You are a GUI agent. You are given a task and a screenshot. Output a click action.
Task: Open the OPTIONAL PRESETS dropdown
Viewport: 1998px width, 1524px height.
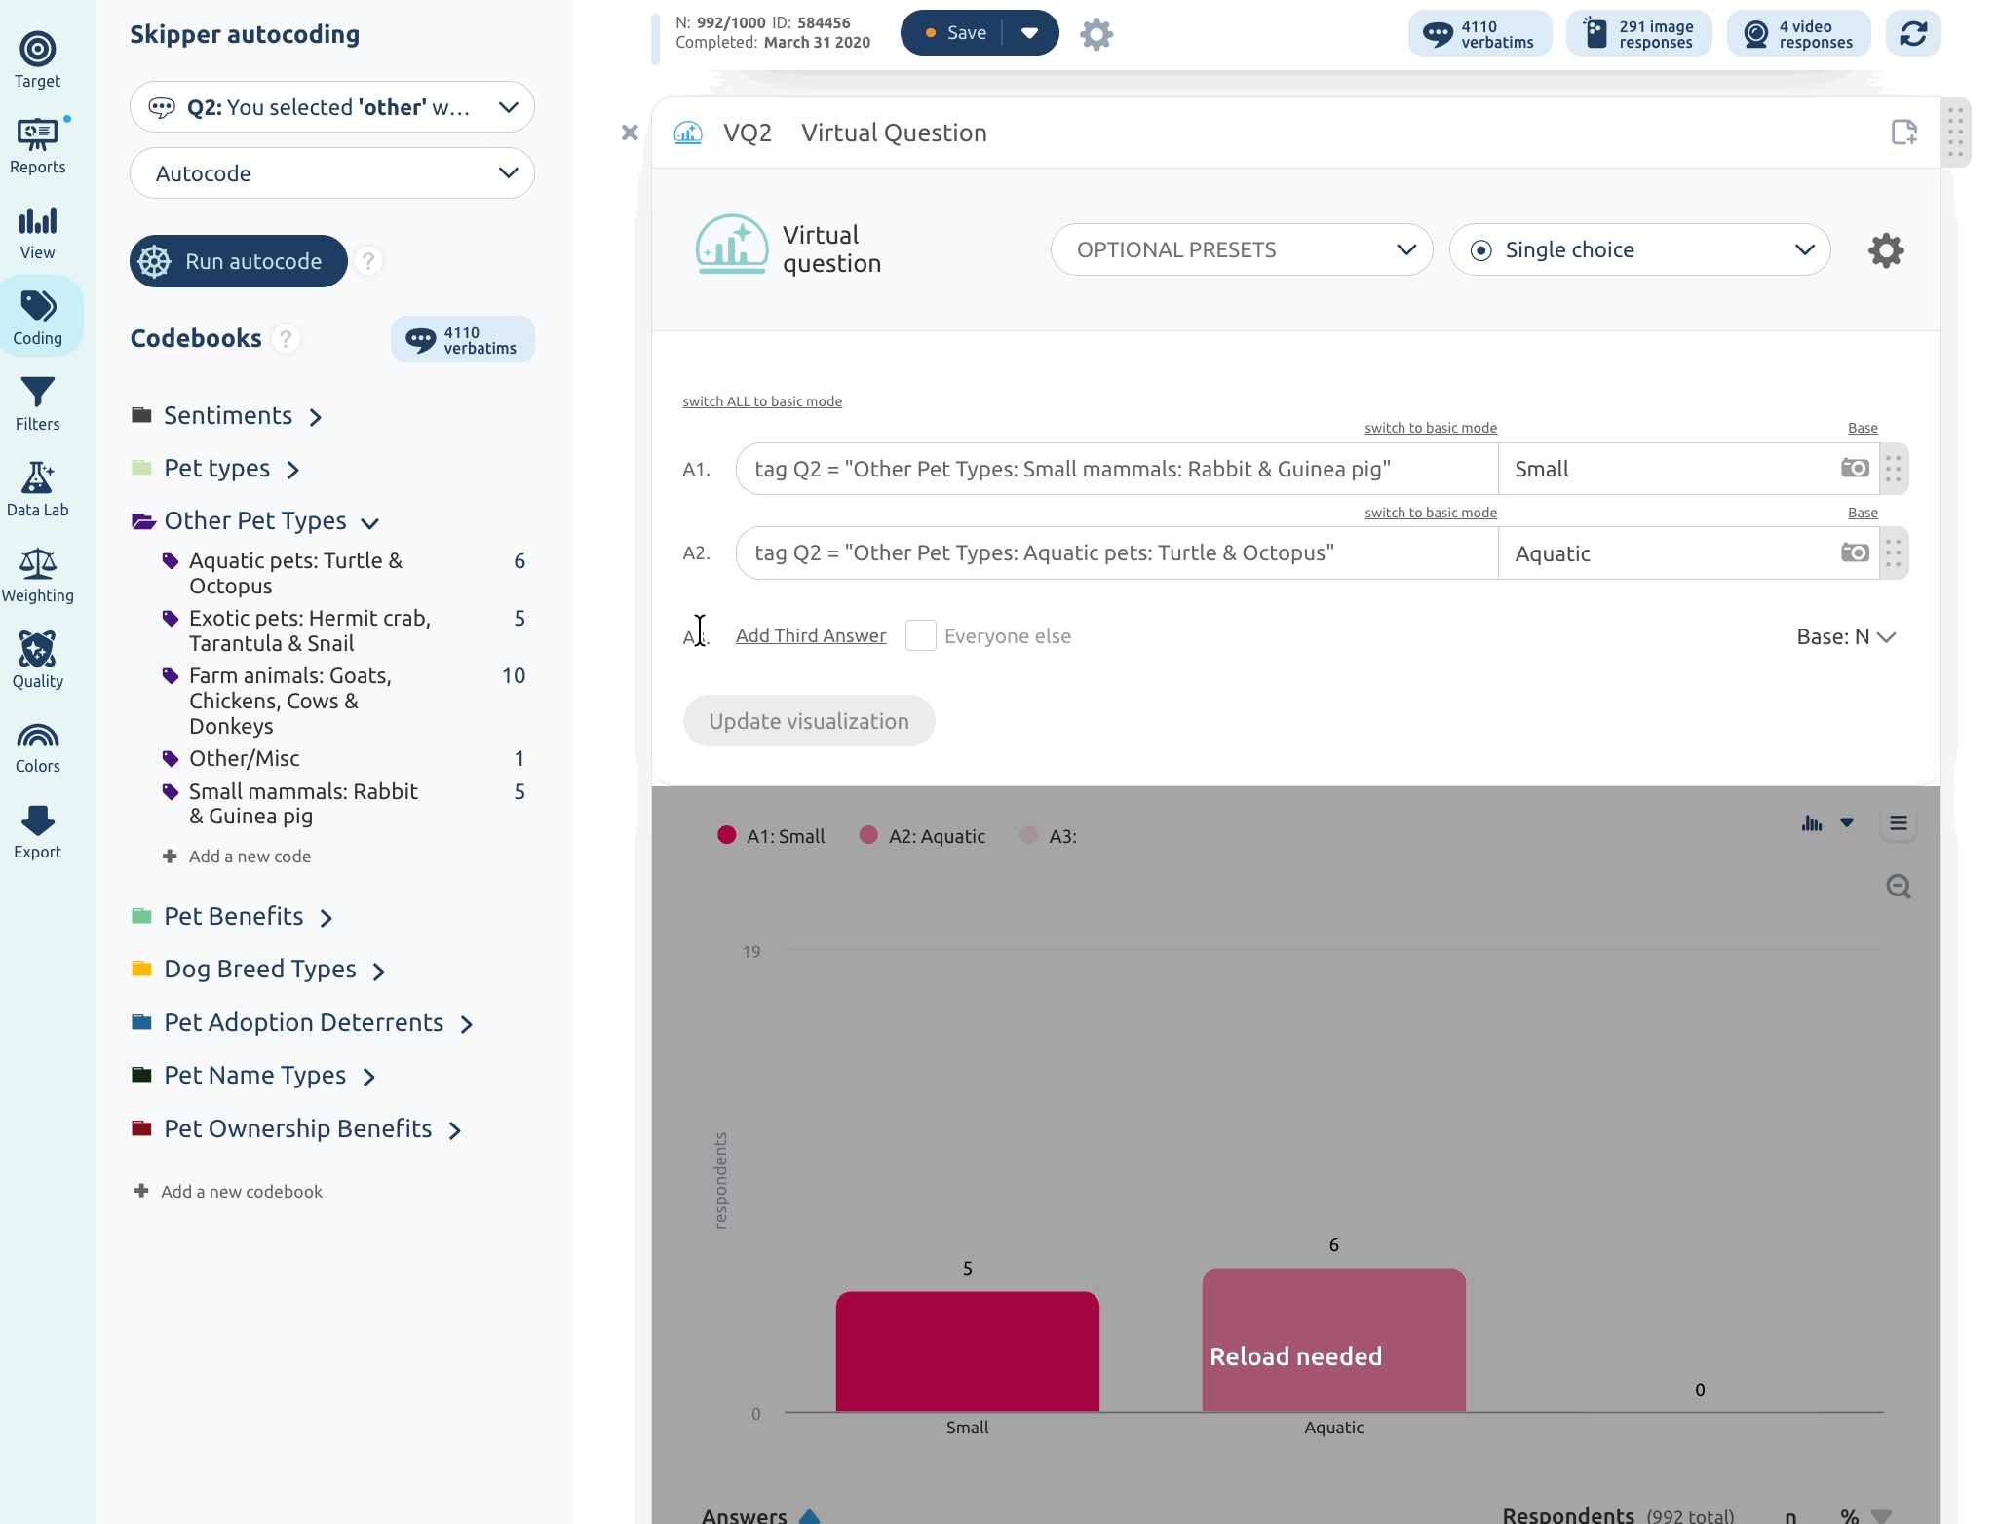point(1241,250)
